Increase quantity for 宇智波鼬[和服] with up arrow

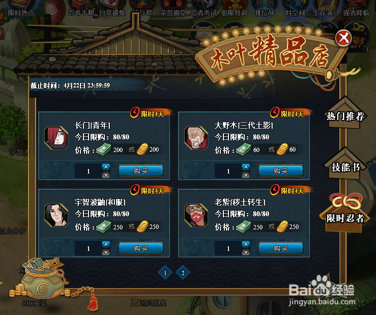[106, 244]
